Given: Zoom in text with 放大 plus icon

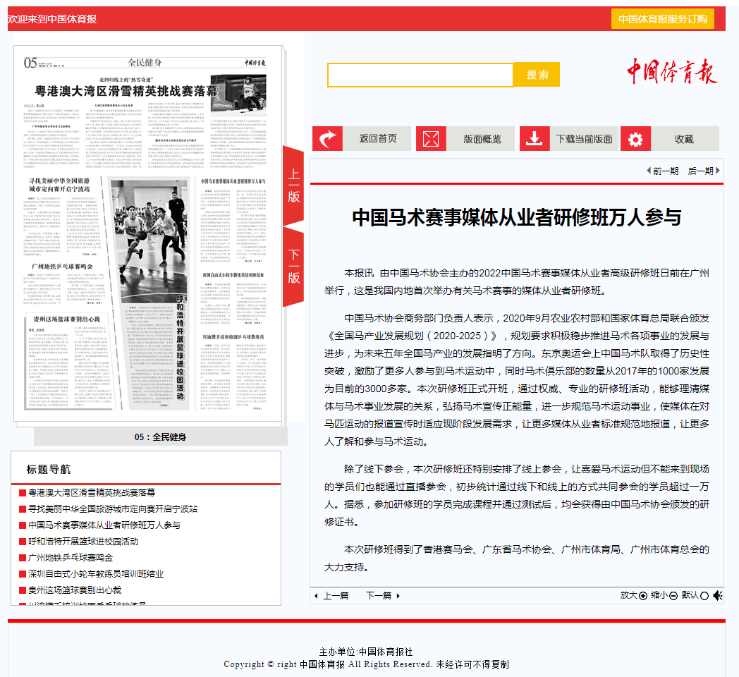Looking at the screenshot, I should tap(642, 596).
